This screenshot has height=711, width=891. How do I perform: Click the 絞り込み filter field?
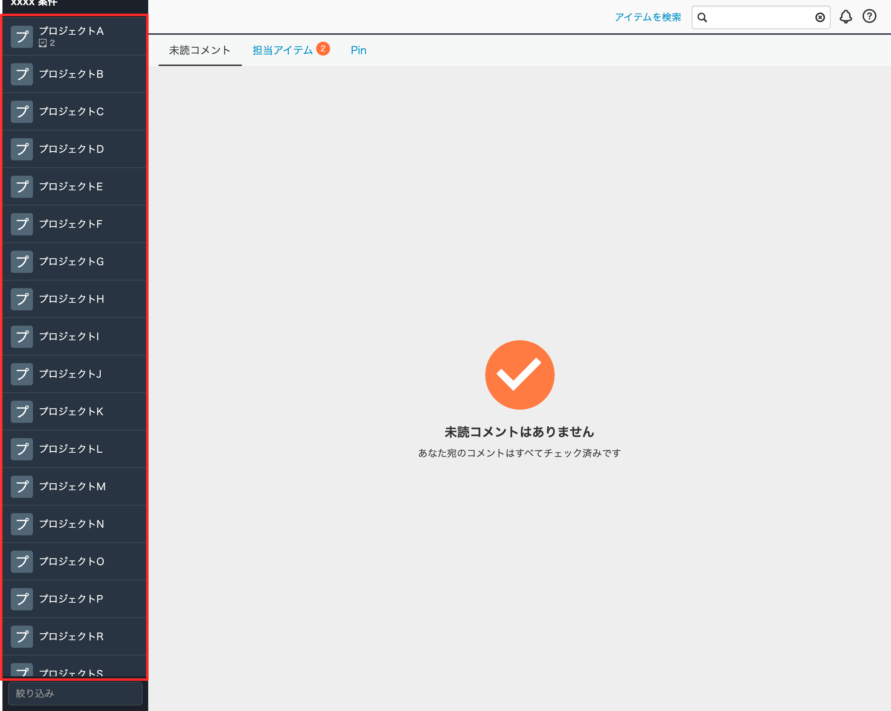(x=75, y=693)
